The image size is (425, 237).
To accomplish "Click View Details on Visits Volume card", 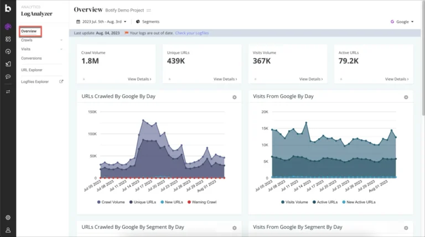I will point(311,79).
